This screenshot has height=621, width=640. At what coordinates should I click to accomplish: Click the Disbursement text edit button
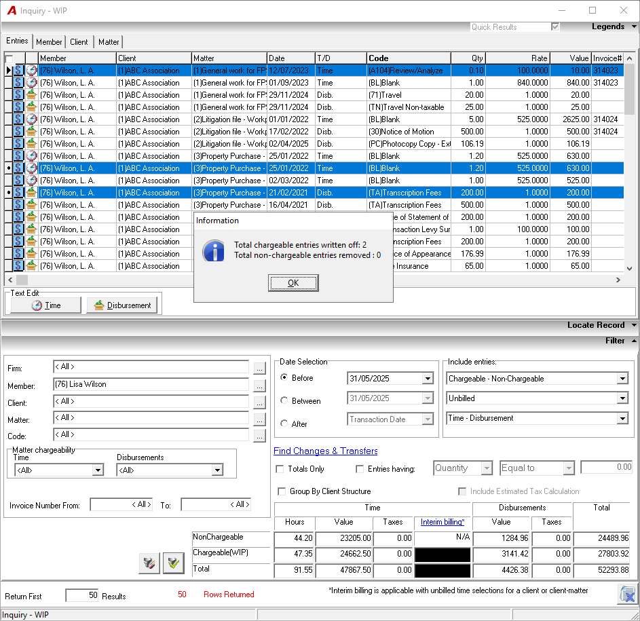(x=122, y=305)
